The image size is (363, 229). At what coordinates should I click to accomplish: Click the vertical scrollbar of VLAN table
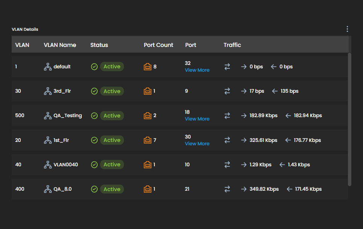click(349, 119)
